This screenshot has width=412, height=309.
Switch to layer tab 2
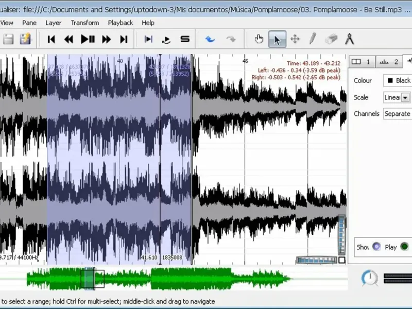pos(389,62)
